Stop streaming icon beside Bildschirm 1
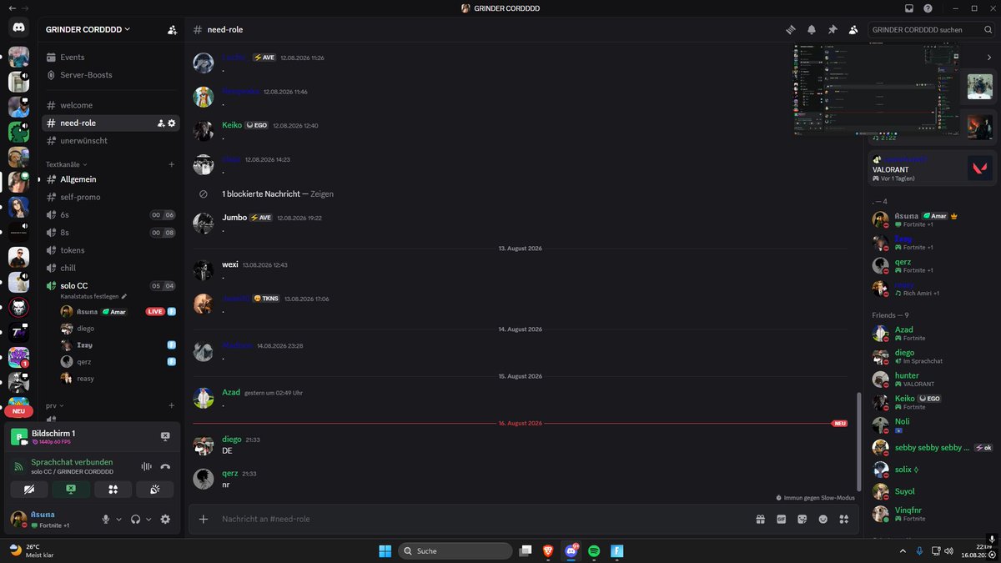This screenshot has width=1001, height=563. coord(165,436)
